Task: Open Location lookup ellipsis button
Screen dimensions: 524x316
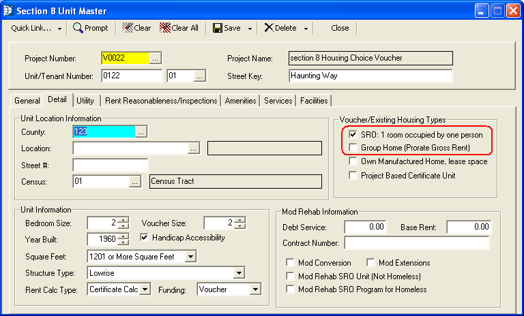Action: (194, 148)
